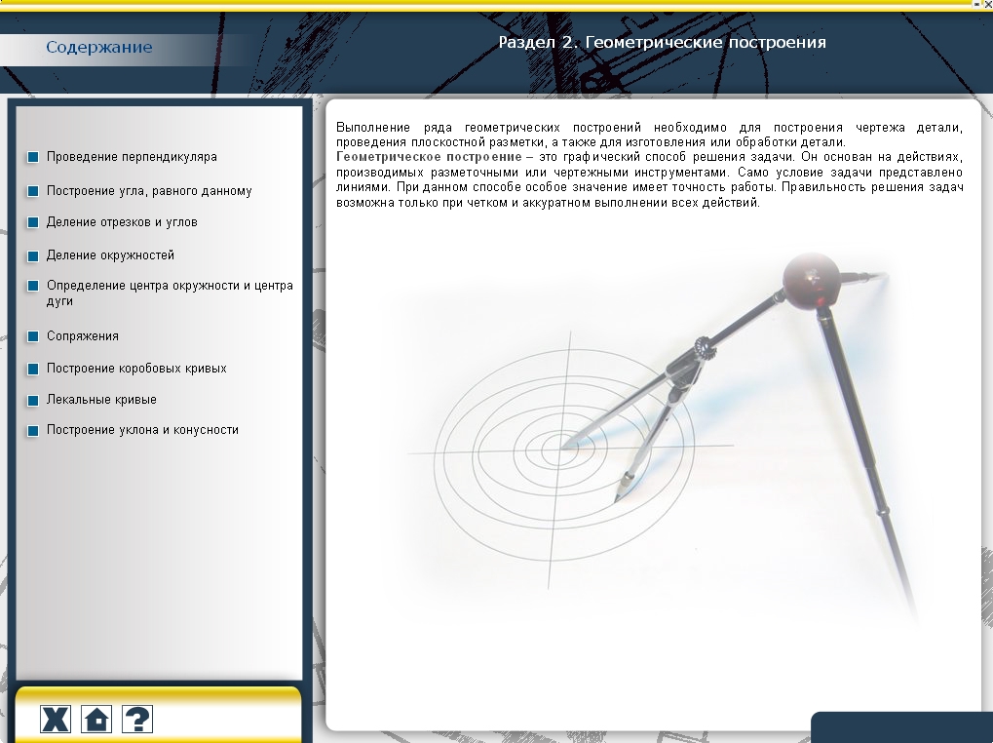Open help with the question mark icon
The height and width of the screenshot is (743, 993).
pyautogui.click(x=137, y=720)
